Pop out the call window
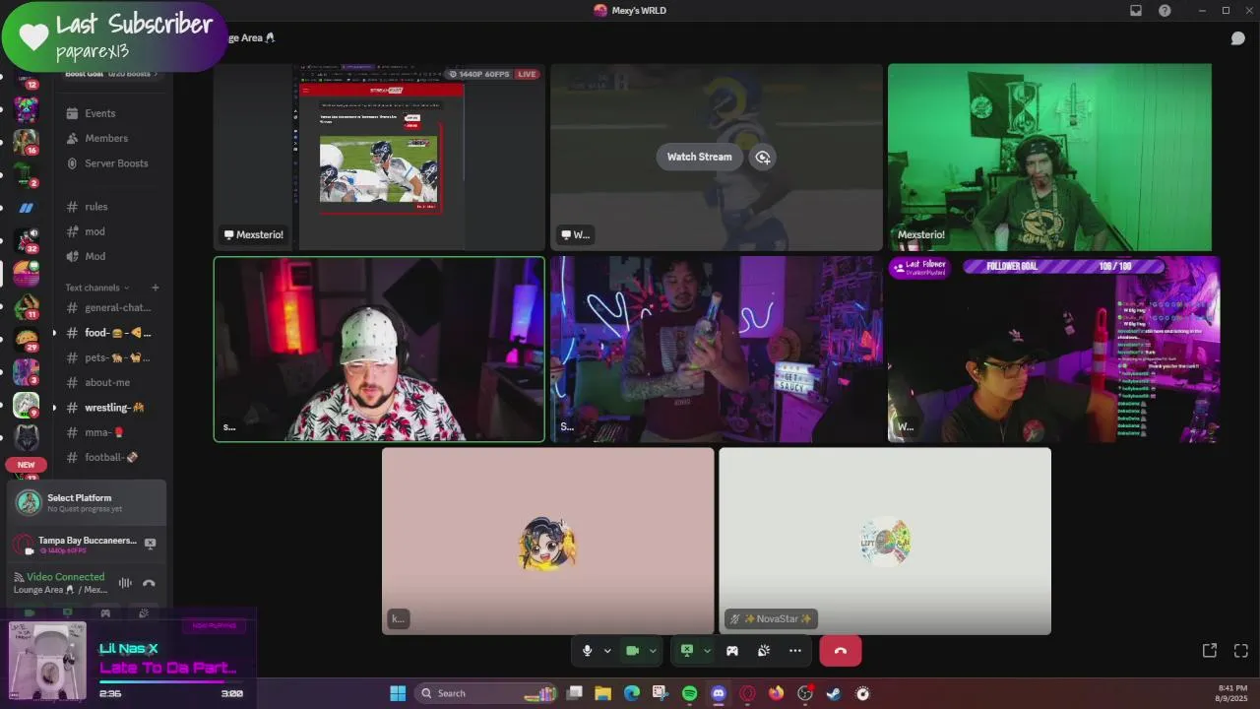 (1210, 651)
